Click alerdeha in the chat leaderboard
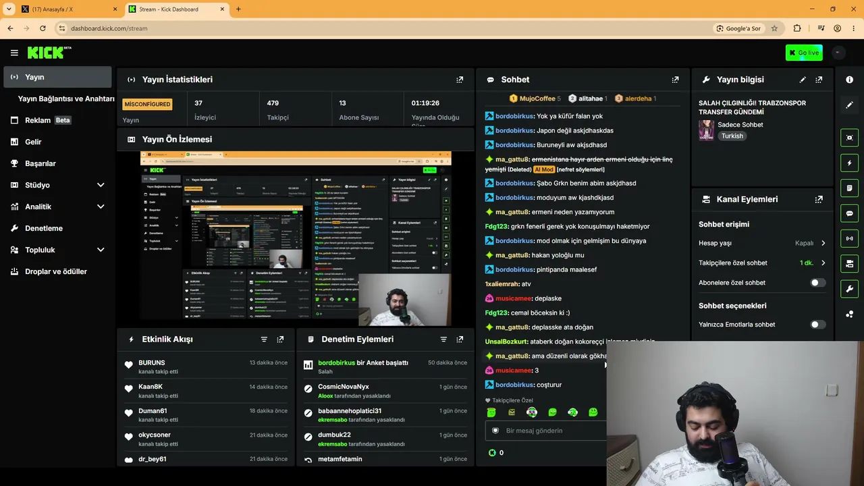This screenshot has width=864, height=486. (635, 99)
